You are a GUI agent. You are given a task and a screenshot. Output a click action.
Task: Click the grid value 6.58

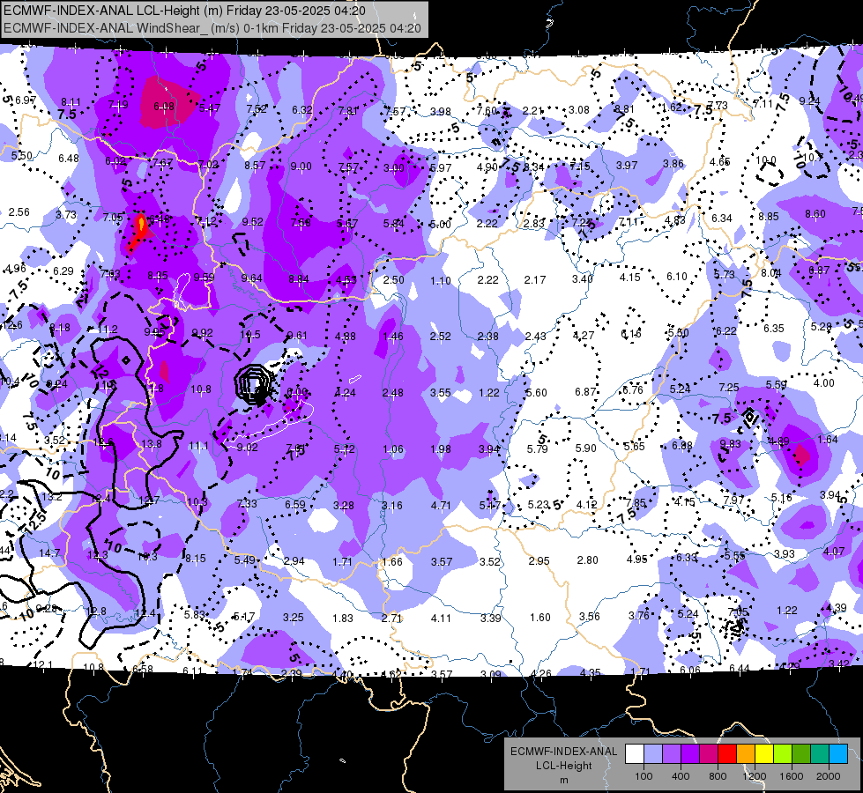(x=143, y=669)
